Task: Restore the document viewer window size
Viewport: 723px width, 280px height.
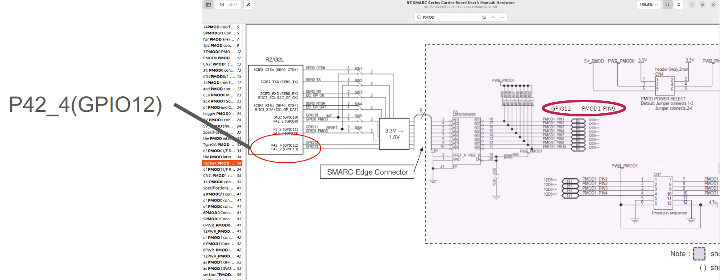Action: [702, 4]
